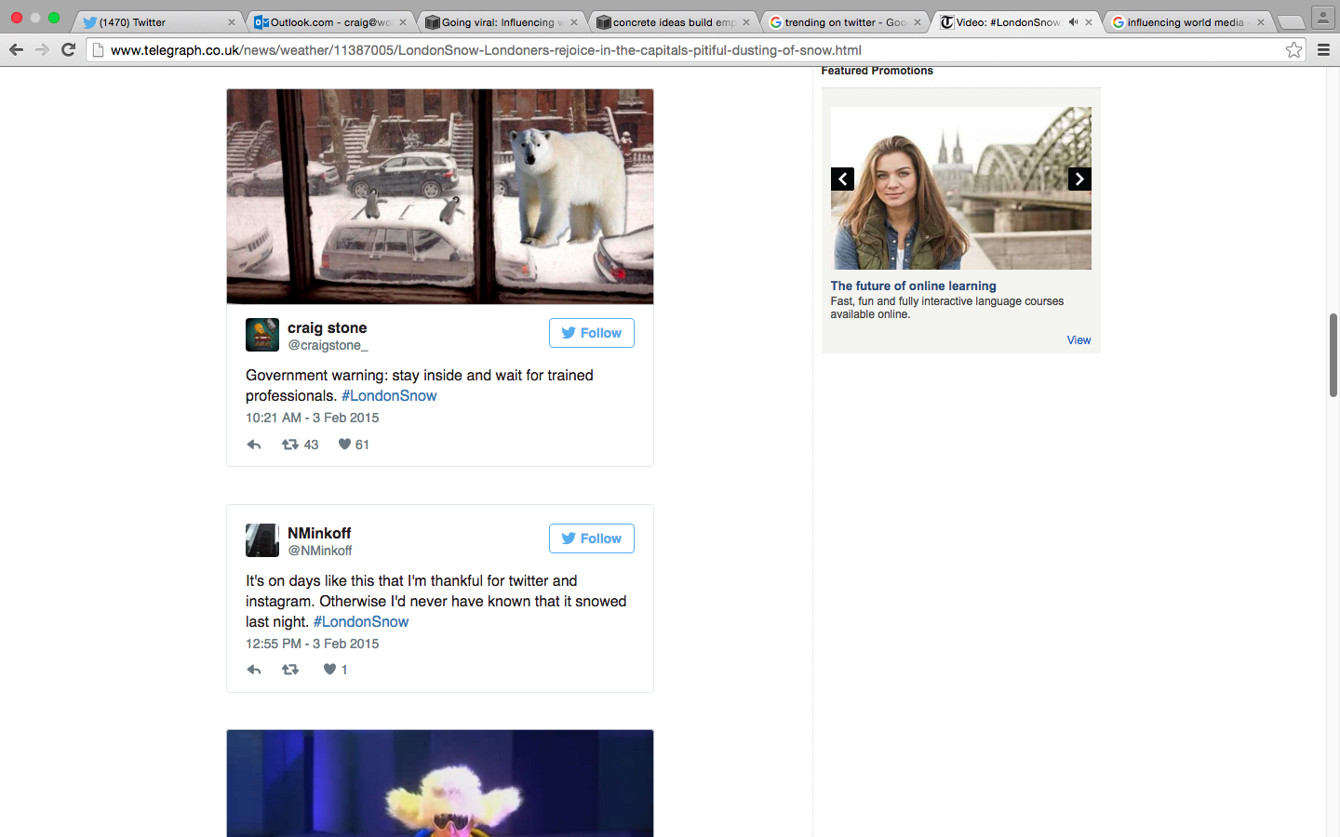The width and height of the screenshot is (1340, 837).
Task: Open the Going viral: Influencing tab
Action: pyautogui.click(x=502, y=22)
